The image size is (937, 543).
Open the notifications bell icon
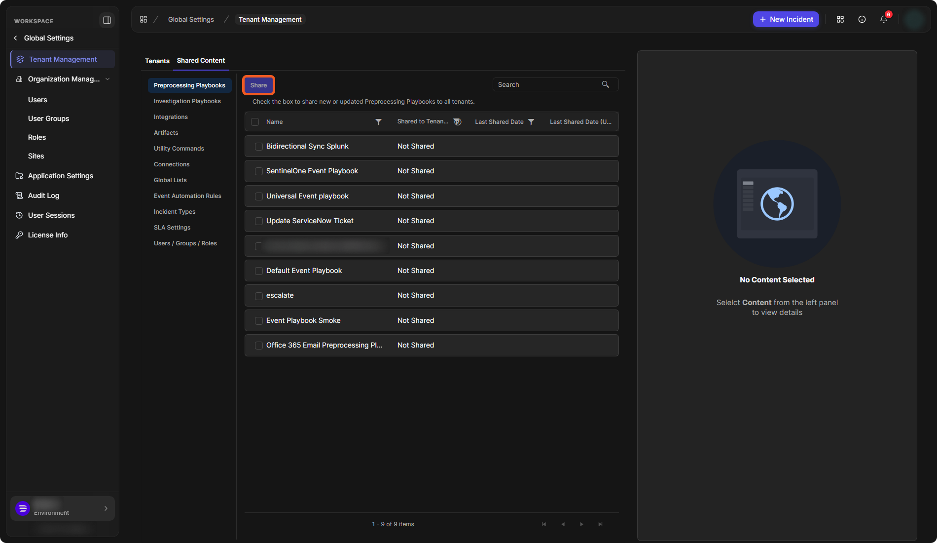click(x=884, y=19)
